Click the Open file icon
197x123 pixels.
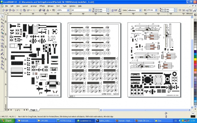pos(7,10)
